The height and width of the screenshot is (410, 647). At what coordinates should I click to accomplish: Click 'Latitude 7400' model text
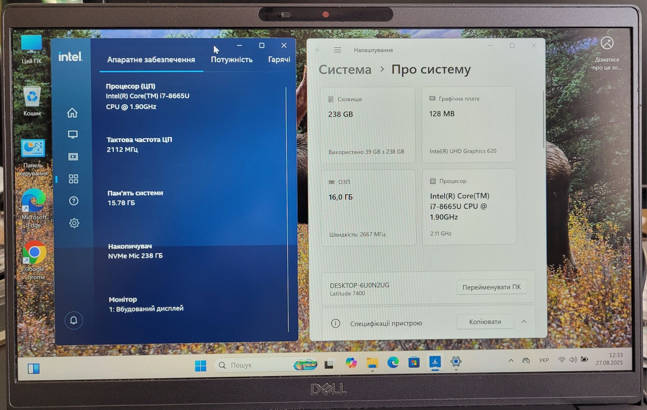(x=347, y=293)
